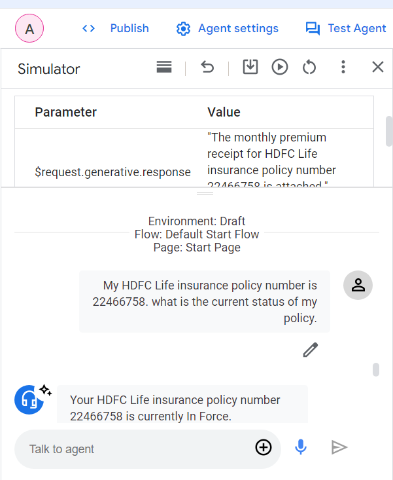This screenshot has width=393, height=480.
Task: Click the user message about policy status
Action: tap(205, 301)
